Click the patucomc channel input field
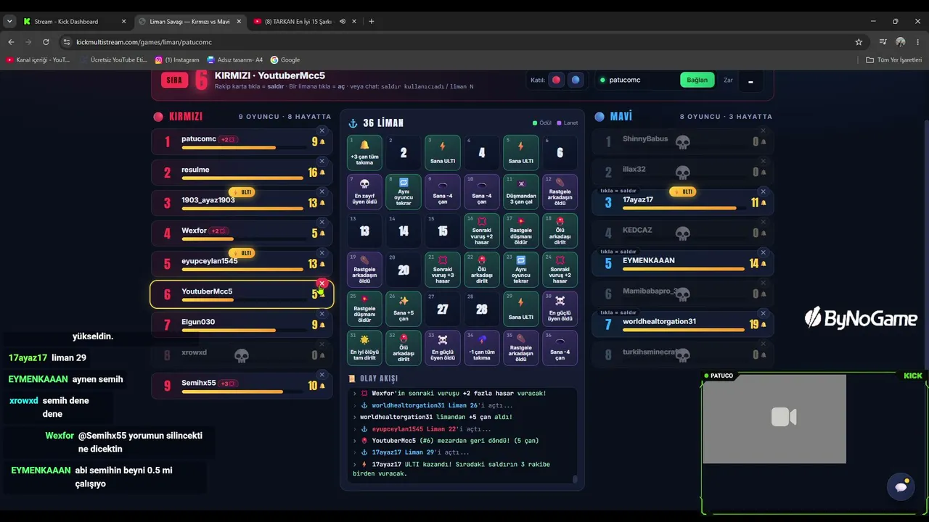Viewport: 929px width, 522px height. pos(635,80)
